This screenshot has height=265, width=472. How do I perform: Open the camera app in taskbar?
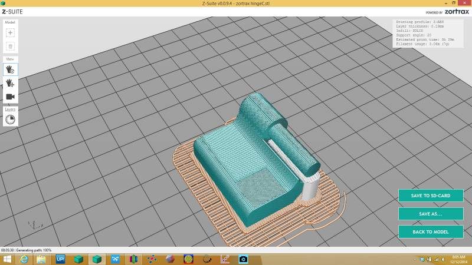(243, 259)
